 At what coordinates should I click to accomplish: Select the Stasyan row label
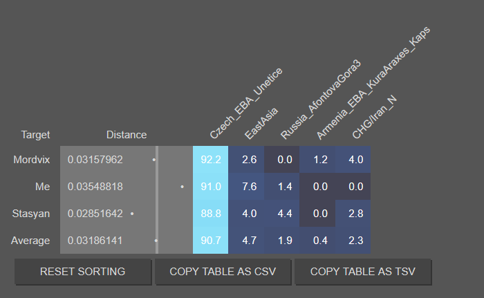pos(32,214)
